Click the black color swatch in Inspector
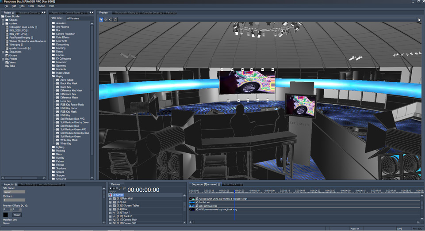The image size is (425, 231). (5, 215)
